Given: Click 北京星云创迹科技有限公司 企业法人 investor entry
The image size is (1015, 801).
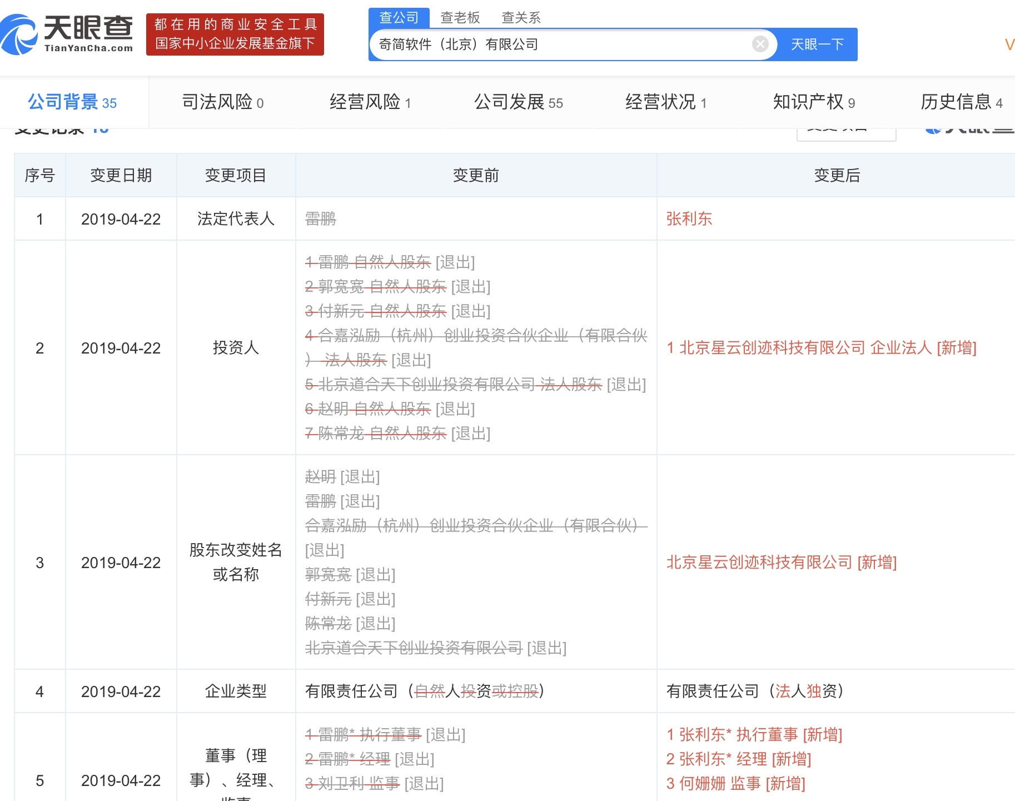Looking at the screenshot, I should click(x=821, y=348).
